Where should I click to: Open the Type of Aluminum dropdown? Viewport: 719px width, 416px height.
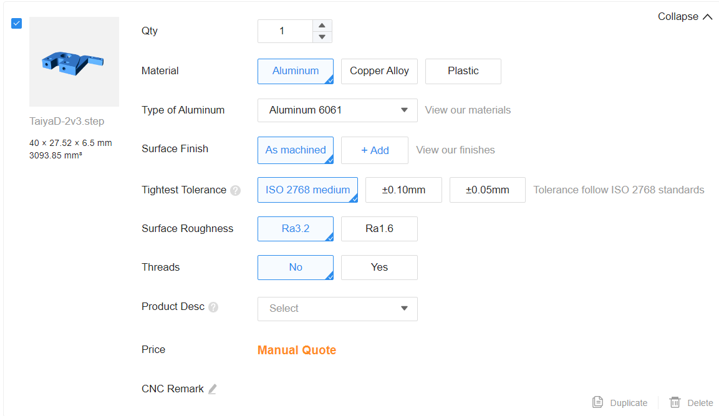337,110
